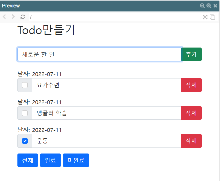220x181 pixels.
Task: Go back in preview navigation
Action: (x=4, y=17)
